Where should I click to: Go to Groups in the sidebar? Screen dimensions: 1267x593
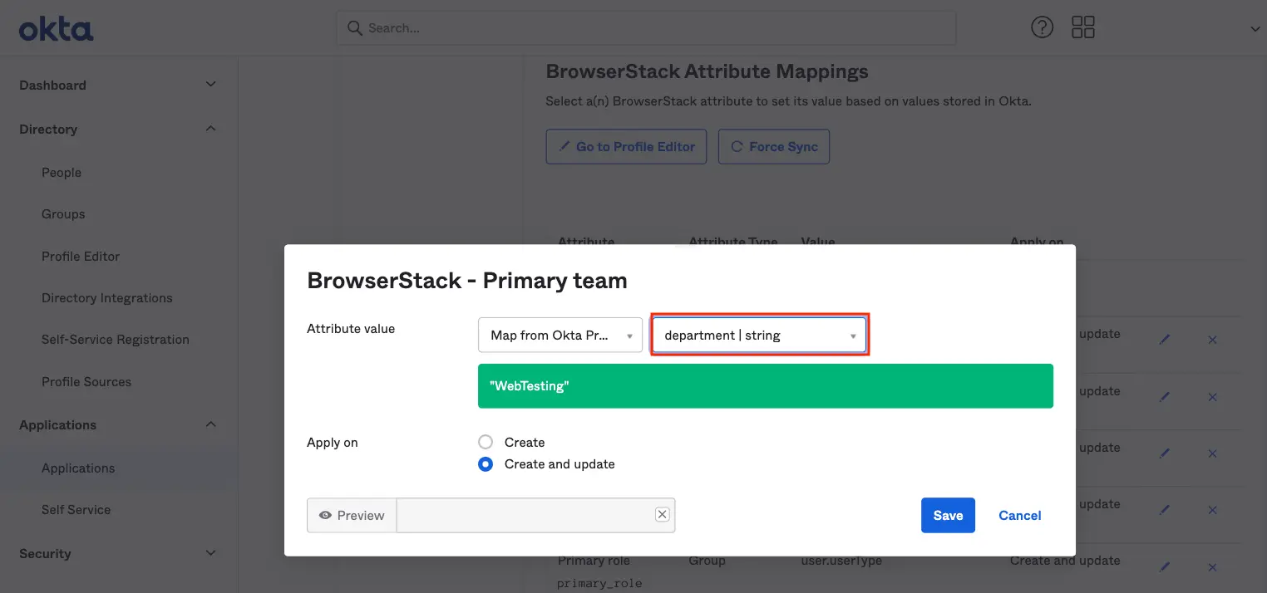(63, 214)
